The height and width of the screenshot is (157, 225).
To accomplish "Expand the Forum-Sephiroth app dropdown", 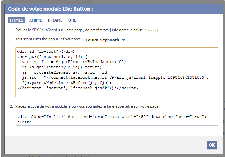I will point(105,40).
